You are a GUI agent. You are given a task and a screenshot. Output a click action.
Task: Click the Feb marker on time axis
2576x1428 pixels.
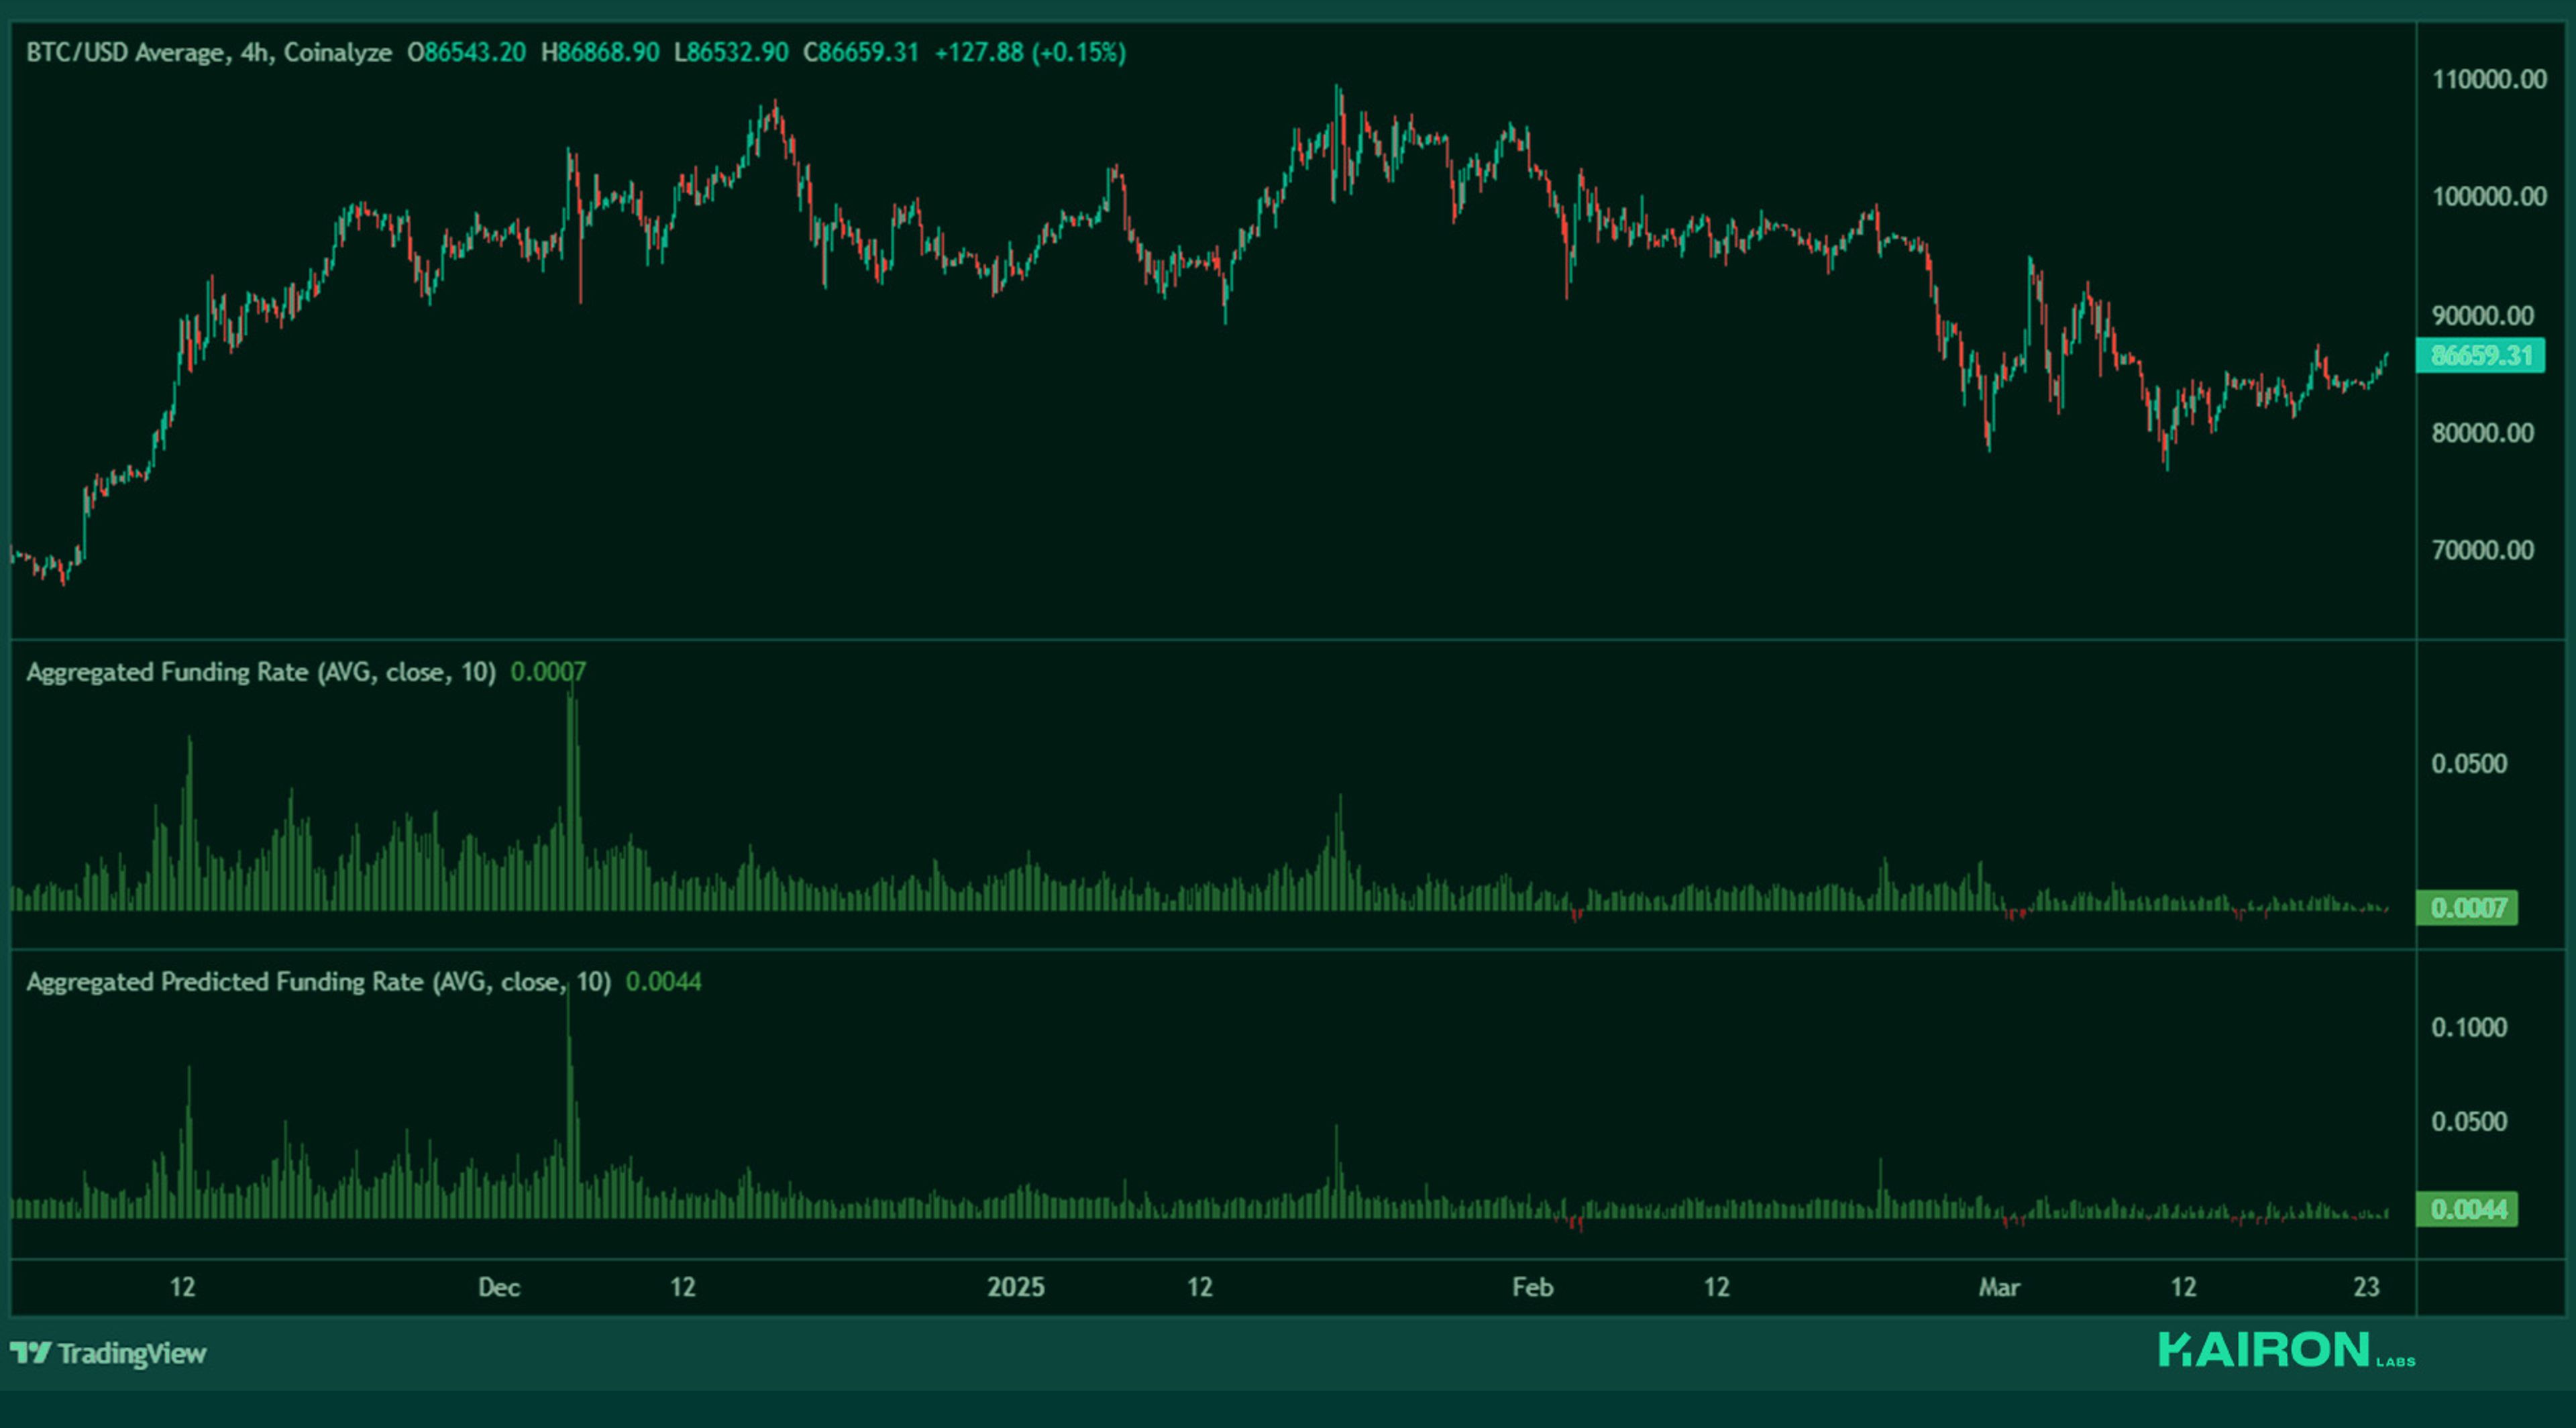pos(1532,1287)
